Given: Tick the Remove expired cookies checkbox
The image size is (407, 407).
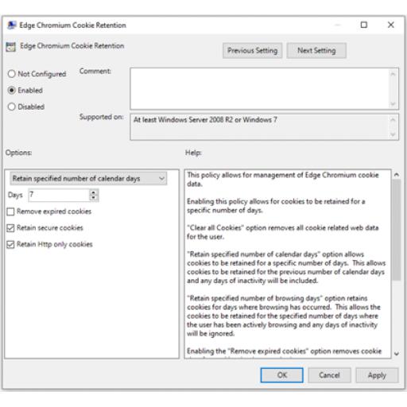Looking at the screenshot, I should (10, 211).
